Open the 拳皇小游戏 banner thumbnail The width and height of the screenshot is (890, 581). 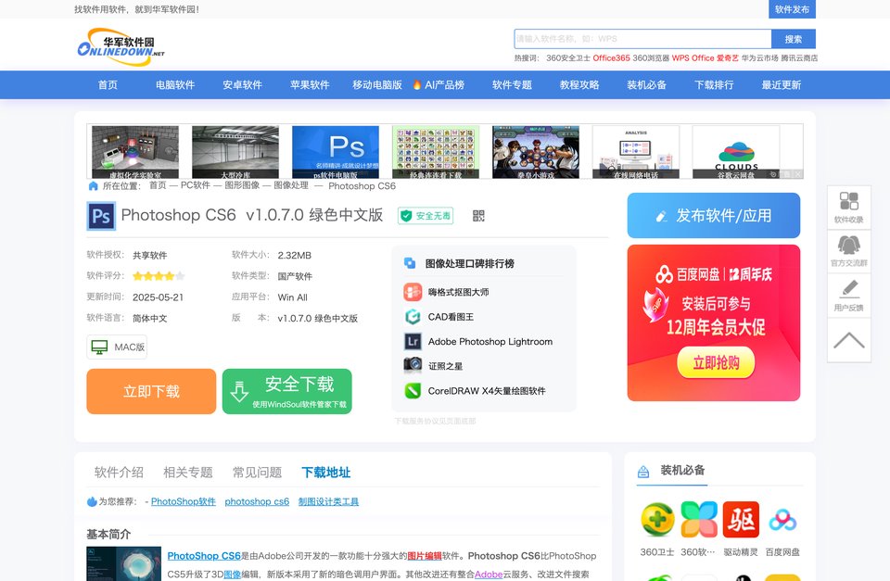pos(536,152)
